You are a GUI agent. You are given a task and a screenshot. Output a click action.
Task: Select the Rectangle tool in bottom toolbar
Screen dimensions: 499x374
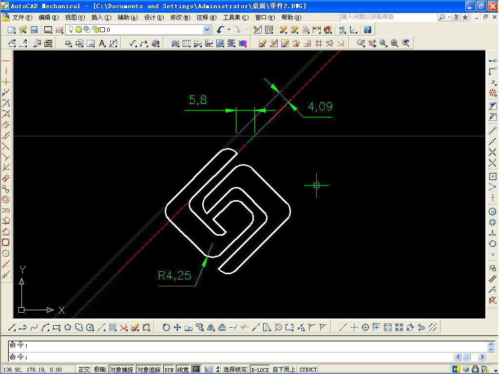[x=57, y=327]
